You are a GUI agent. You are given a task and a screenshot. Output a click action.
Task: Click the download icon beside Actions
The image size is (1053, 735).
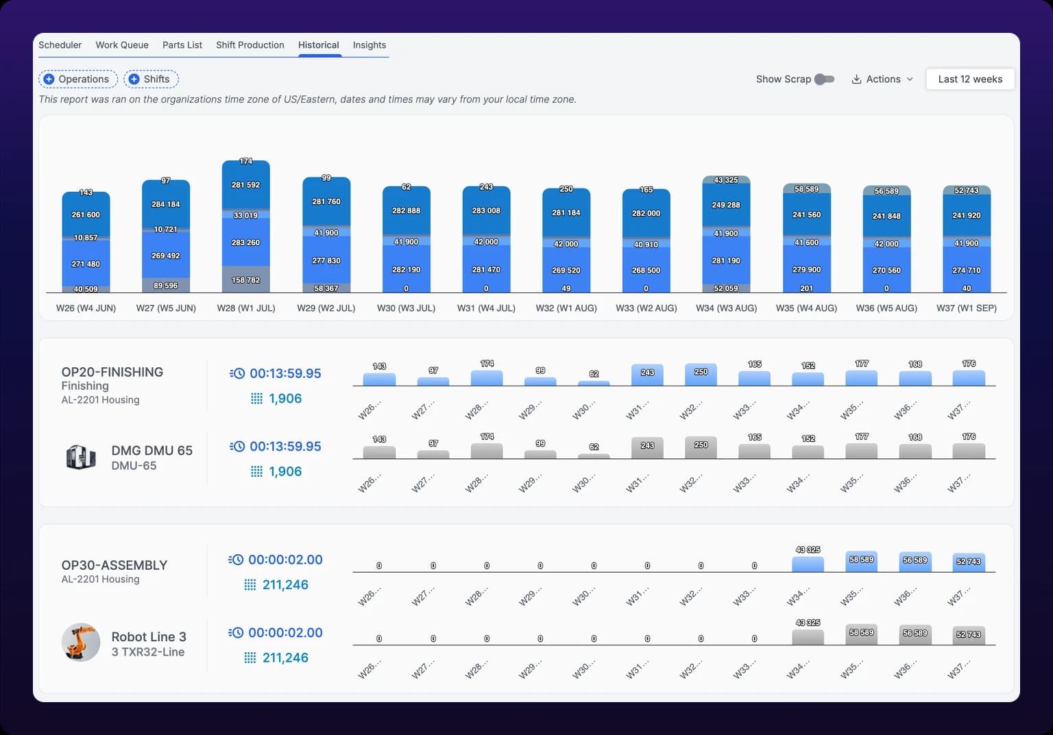pyautogui.click(x=856, y=79)
